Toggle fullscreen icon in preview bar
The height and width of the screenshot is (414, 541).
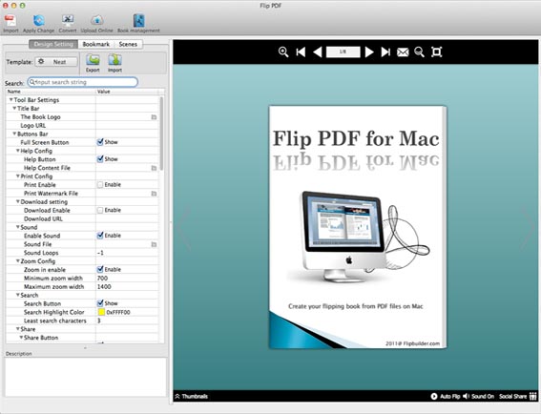436,52
